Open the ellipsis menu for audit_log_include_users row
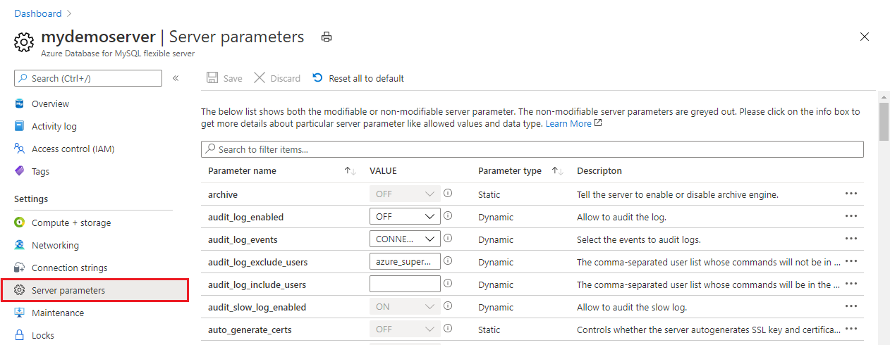Screen dimensions: 890x345 point(851,284)
